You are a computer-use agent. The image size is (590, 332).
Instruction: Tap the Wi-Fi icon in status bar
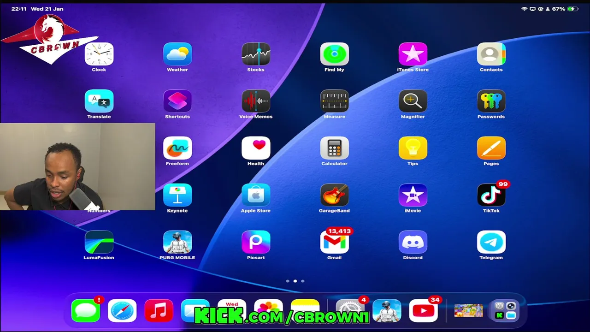click(x=524, y=9)
